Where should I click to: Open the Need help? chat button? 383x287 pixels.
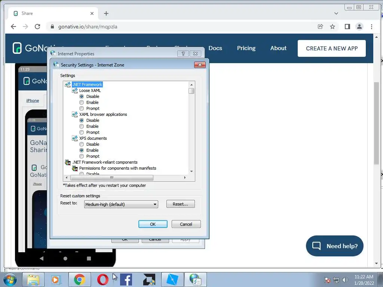335,246
